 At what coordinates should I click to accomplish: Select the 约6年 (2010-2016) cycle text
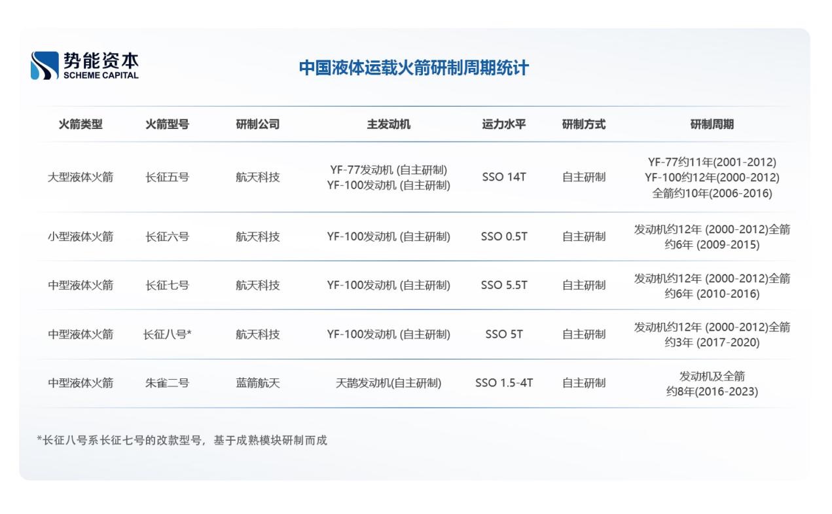712,294
